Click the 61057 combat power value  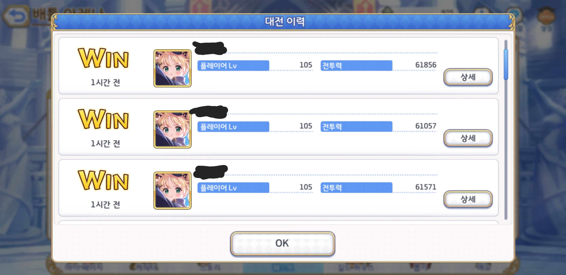coord(426,126)
